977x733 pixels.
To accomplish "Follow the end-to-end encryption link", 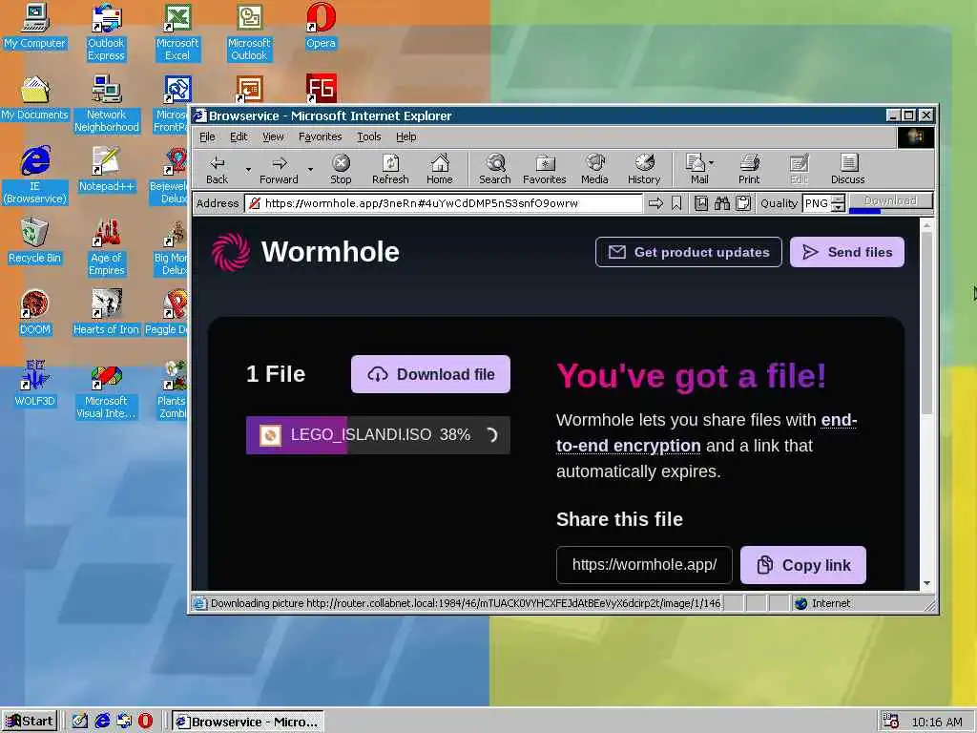I will [707, 432].
